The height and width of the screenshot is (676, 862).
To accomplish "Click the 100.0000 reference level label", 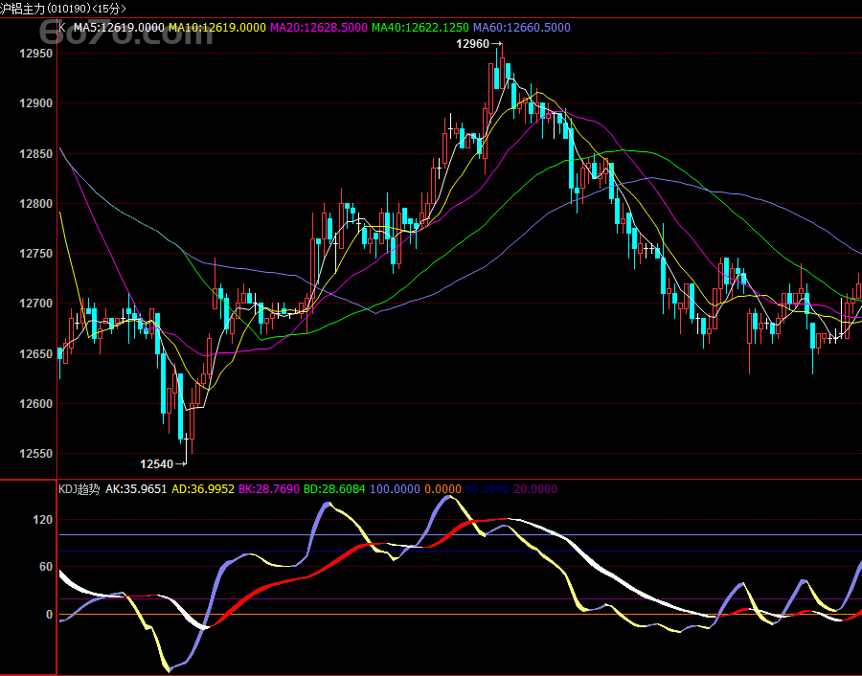I will (x=396, y=489).
